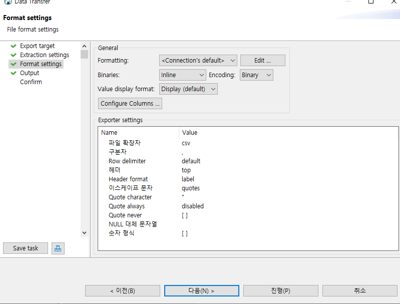Click the Quote never [ ] value
Image resolution: width=400 pixels, height=304 pixels.
point(185,215)
